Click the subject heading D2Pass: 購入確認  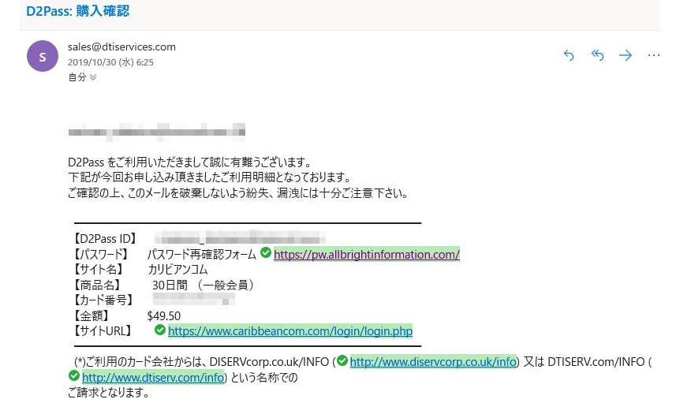pyautogui.click(x=77, y=12)
